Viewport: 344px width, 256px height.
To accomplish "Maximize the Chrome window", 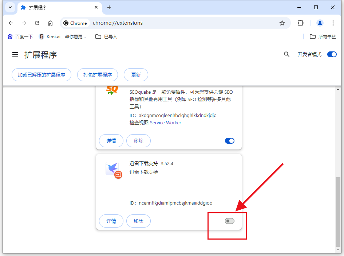I will tap(316, 7).
